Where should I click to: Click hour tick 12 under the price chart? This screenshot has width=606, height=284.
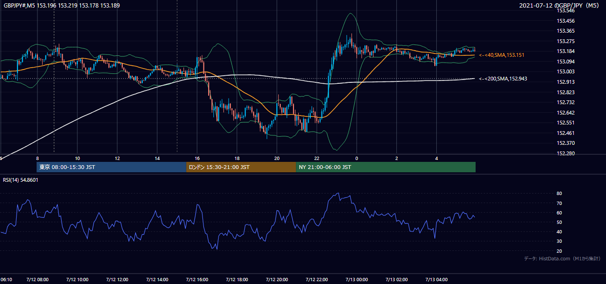coord(117,159)
